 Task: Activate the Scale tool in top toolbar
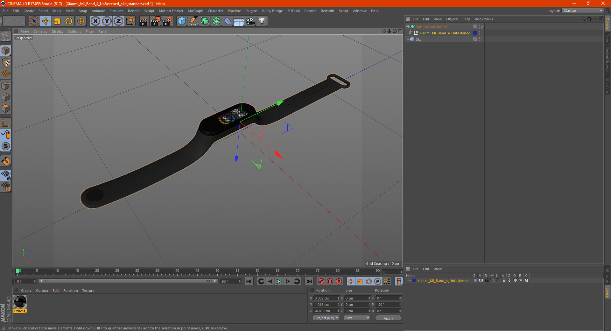[57, 21]
